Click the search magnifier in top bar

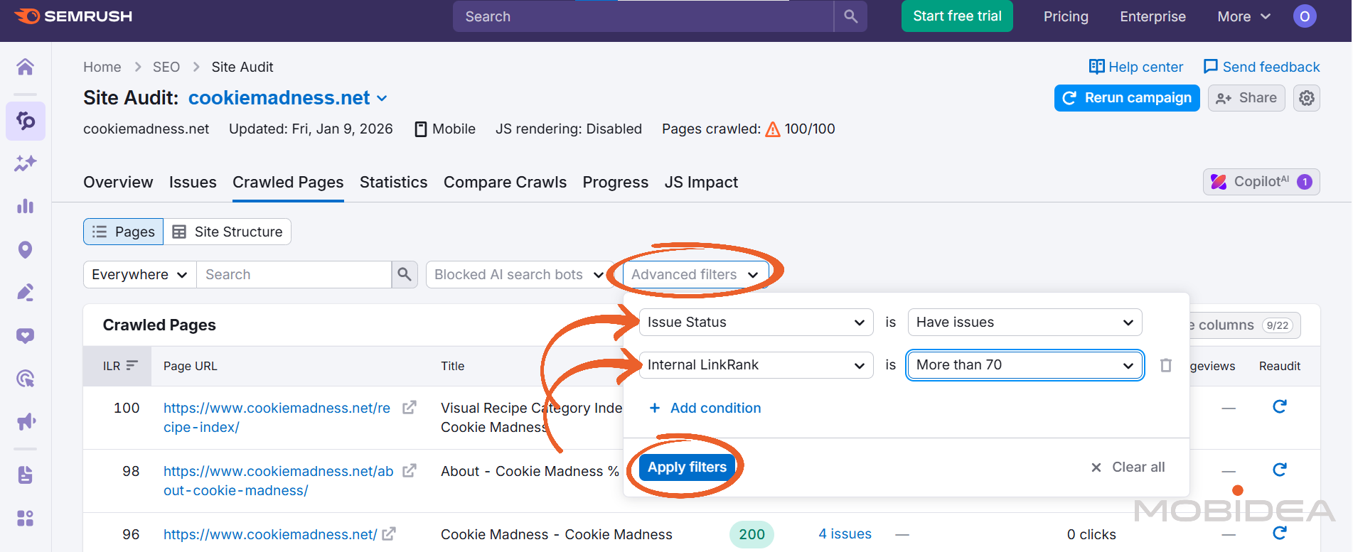point(850,16)
